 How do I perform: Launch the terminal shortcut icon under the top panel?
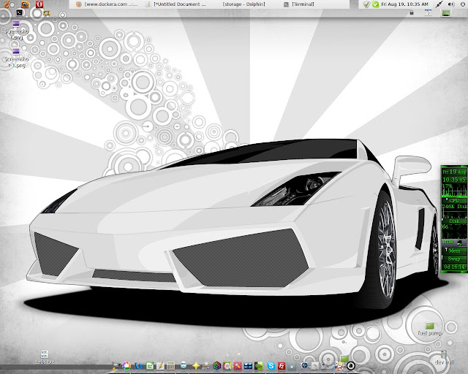[x=20, y=12]
